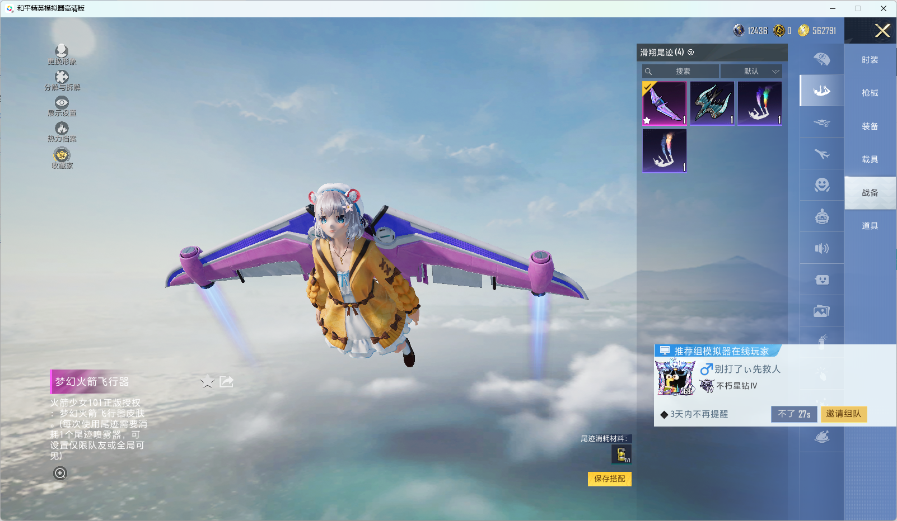
Task: Click the magnifier zoom-in icon
Action: click(60, 473)
